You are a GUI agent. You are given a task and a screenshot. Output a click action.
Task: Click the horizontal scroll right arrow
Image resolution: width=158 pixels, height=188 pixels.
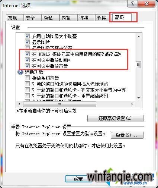(132, 104)
